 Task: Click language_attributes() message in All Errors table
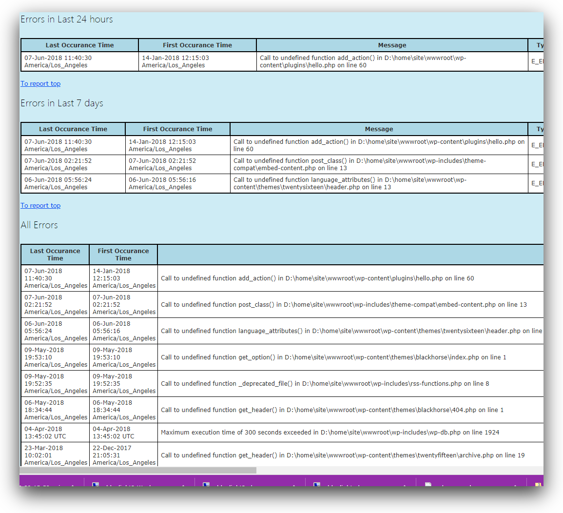[x=351, y=331]
